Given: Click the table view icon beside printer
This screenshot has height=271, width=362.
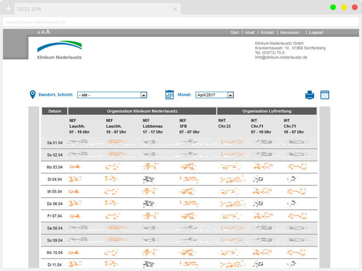Looking at the screenshot, I should 325,95.
